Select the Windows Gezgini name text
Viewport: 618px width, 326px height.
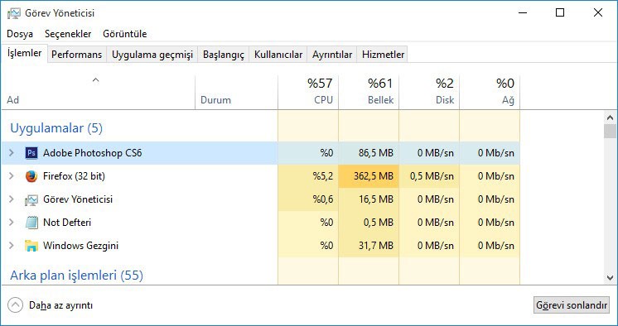[81, 246]
